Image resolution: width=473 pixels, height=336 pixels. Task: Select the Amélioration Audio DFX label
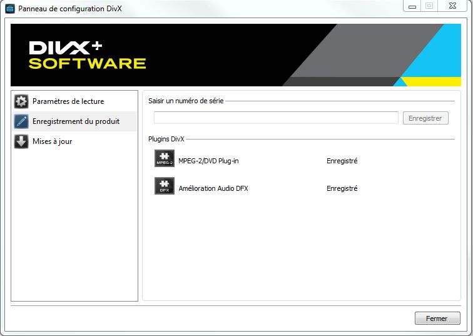[213, 188]
